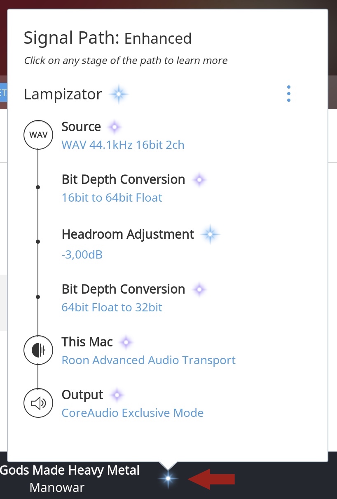Click the purple star beside This Mac
This screenshot has height=499, width=337.
tap(126, 342)
